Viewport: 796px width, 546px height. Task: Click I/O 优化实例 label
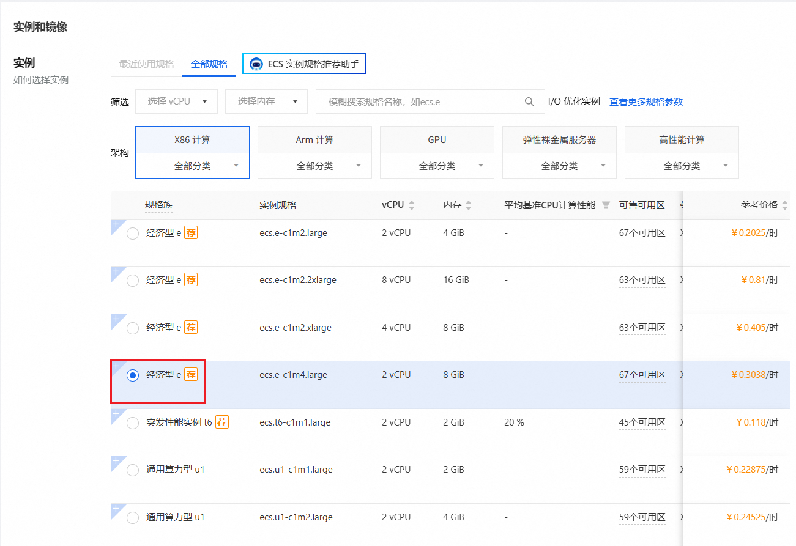point(574,101)
